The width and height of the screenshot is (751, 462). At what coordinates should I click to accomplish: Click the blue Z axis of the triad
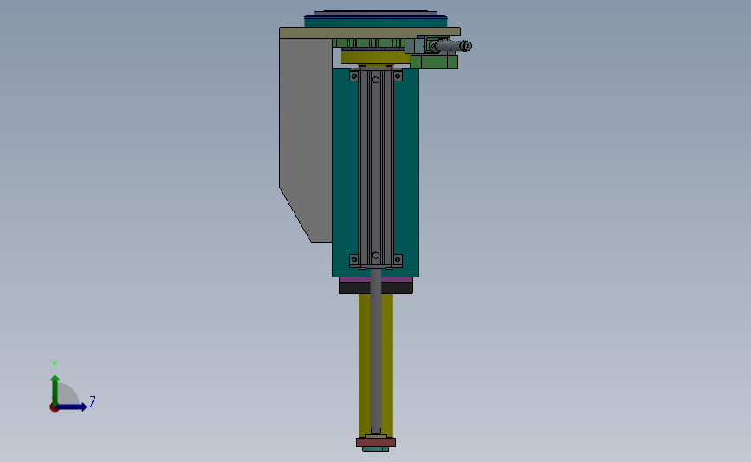pyautogui.click(x=72, y=407)
